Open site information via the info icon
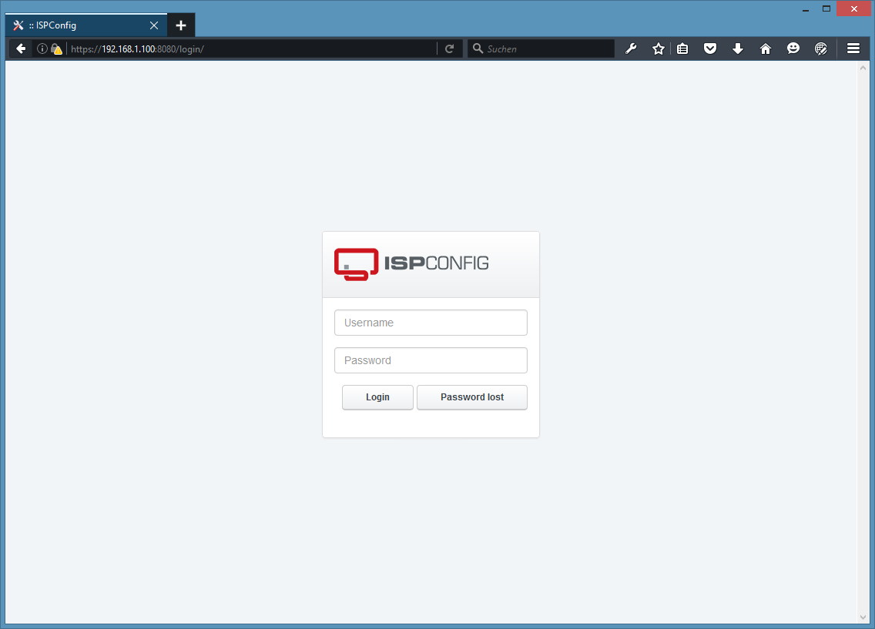The width and height of the screenshot is (875, 629). pyautogui.click(x=42, y=49)
